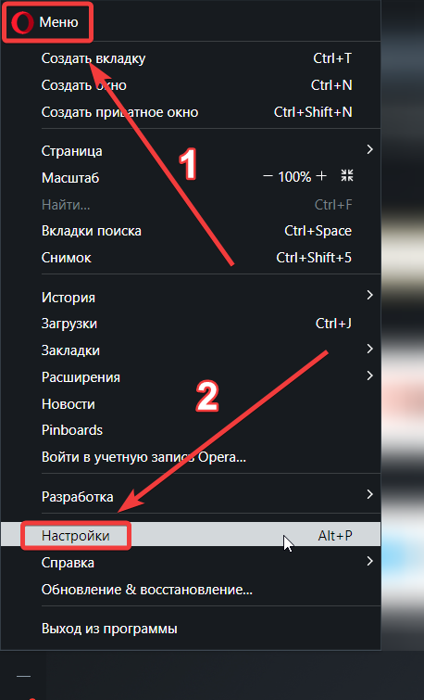This screenshot has width=424, height=700.
Task: Expand the Закладки submenu arrow
Action: pos(369,349)
